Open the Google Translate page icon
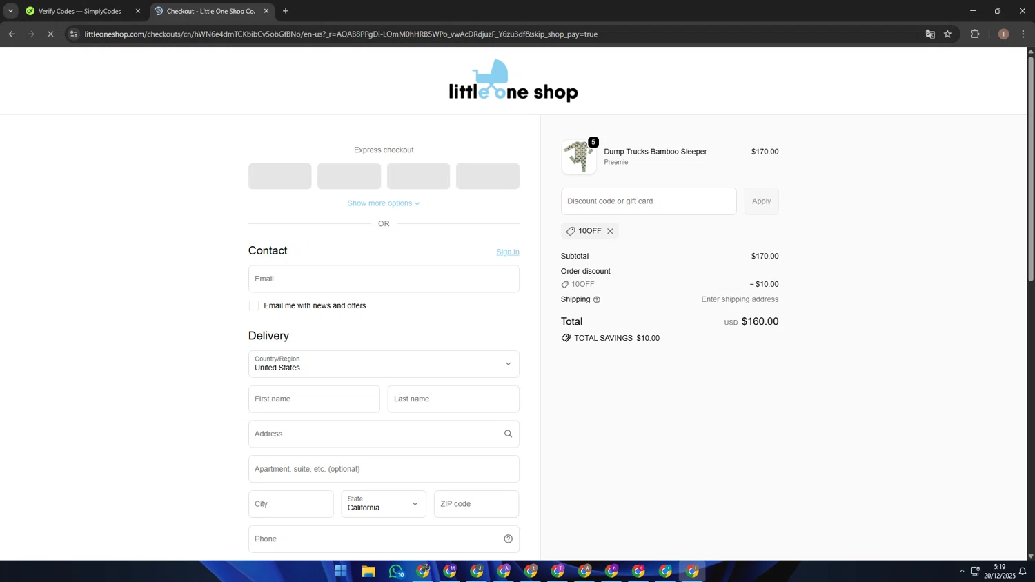The image size is (1035, 582). [x=929, y=34]
